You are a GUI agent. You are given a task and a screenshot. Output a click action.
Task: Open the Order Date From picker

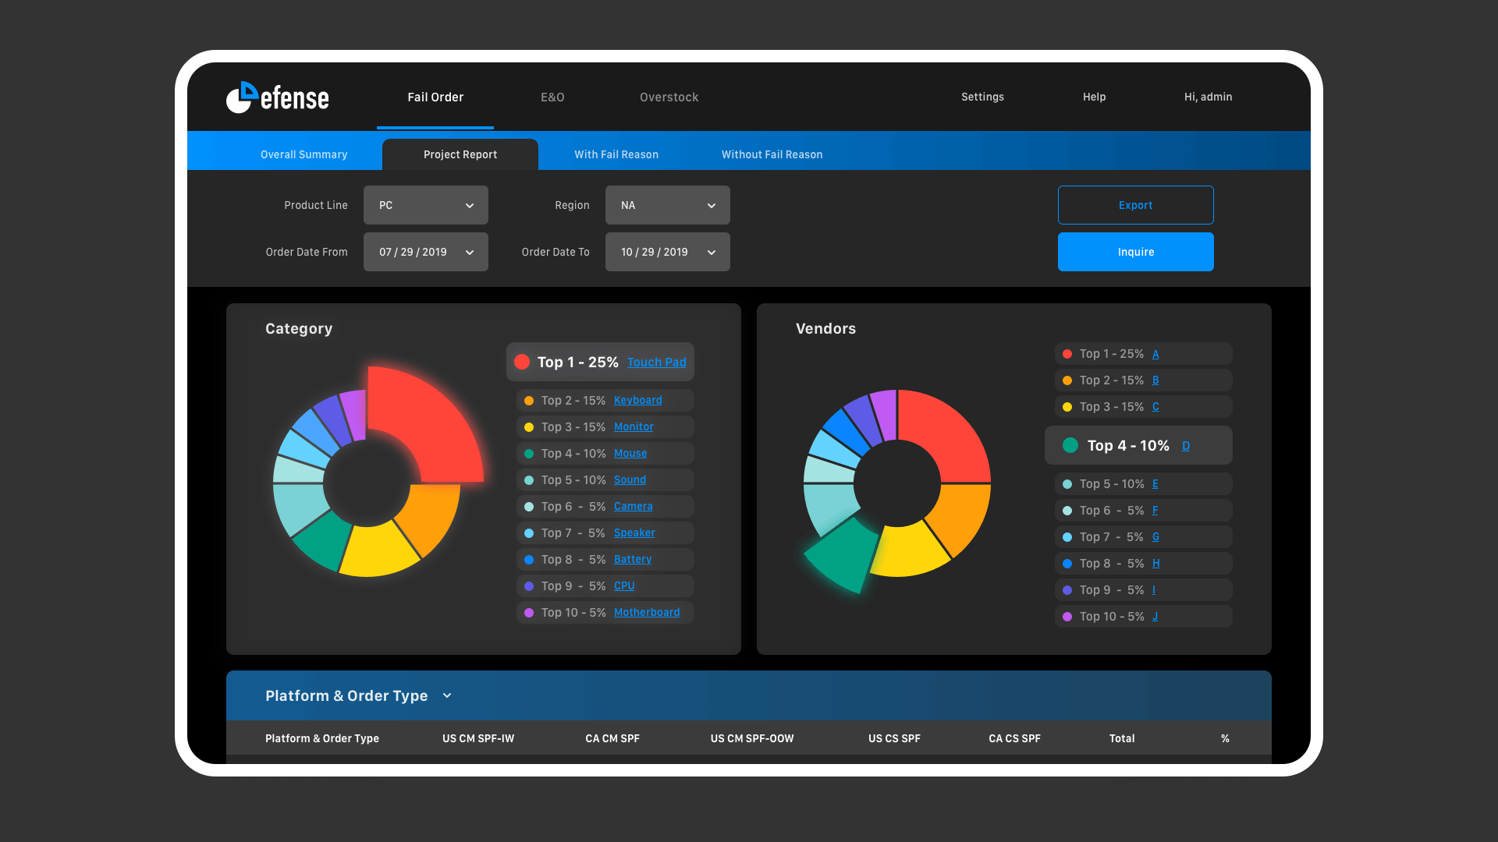[426, 252]
